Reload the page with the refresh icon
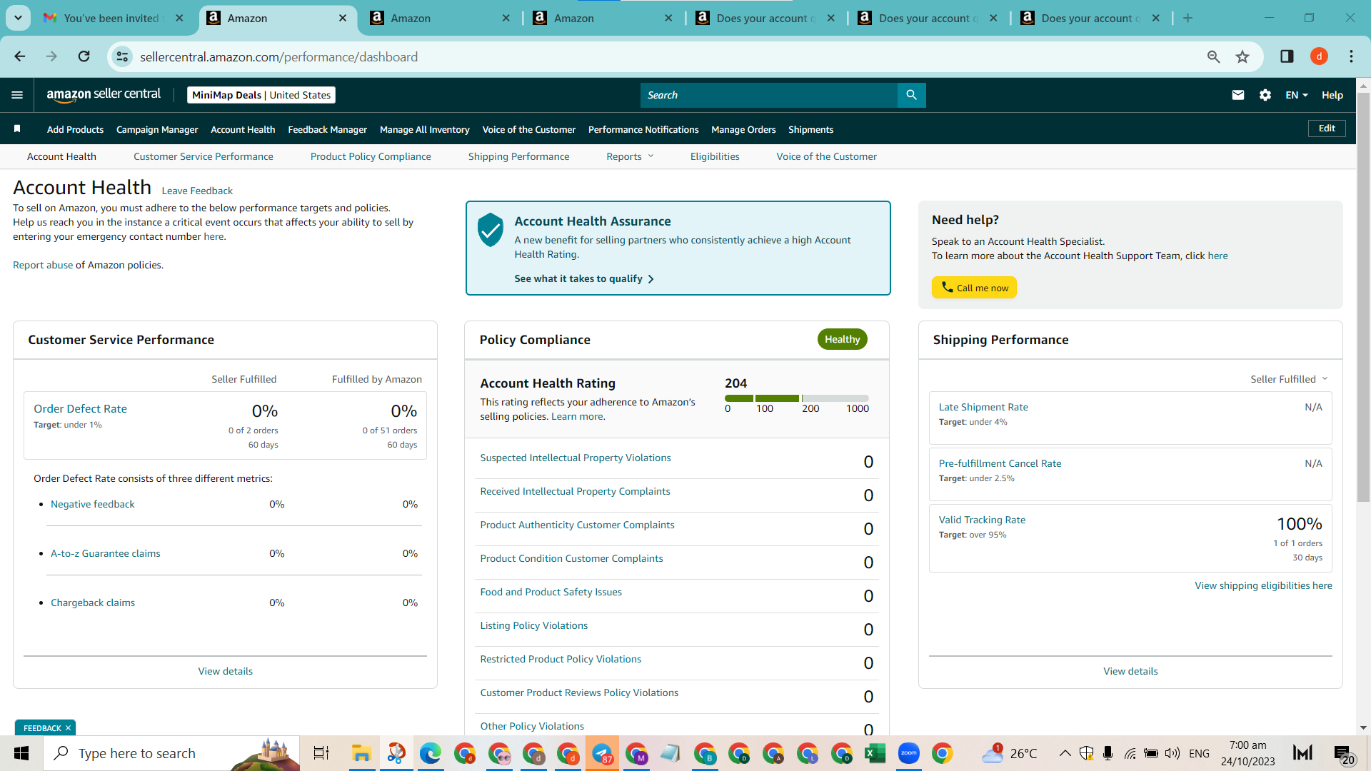1371x771 pixels. click(x=84, y=56)
